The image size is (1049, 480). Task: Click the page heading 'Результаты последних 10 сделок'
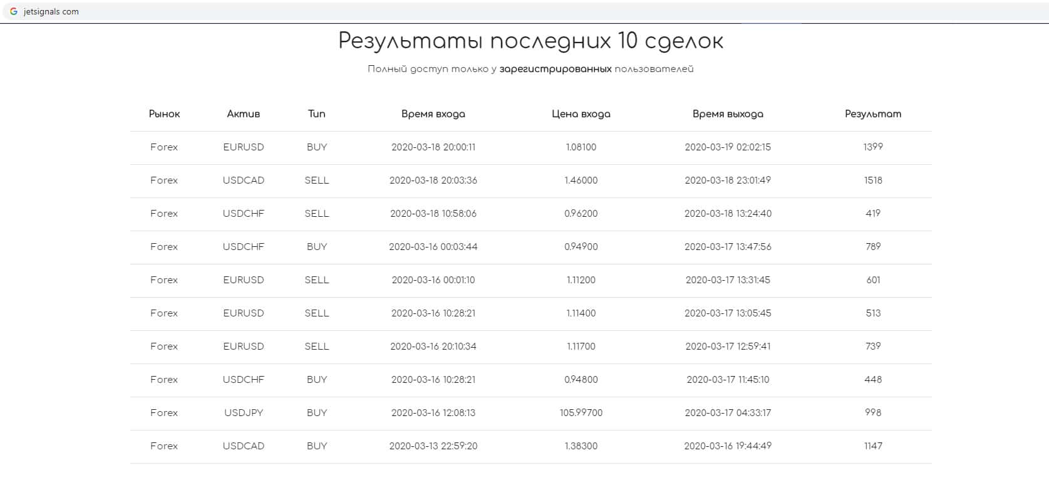pos(530,41)
